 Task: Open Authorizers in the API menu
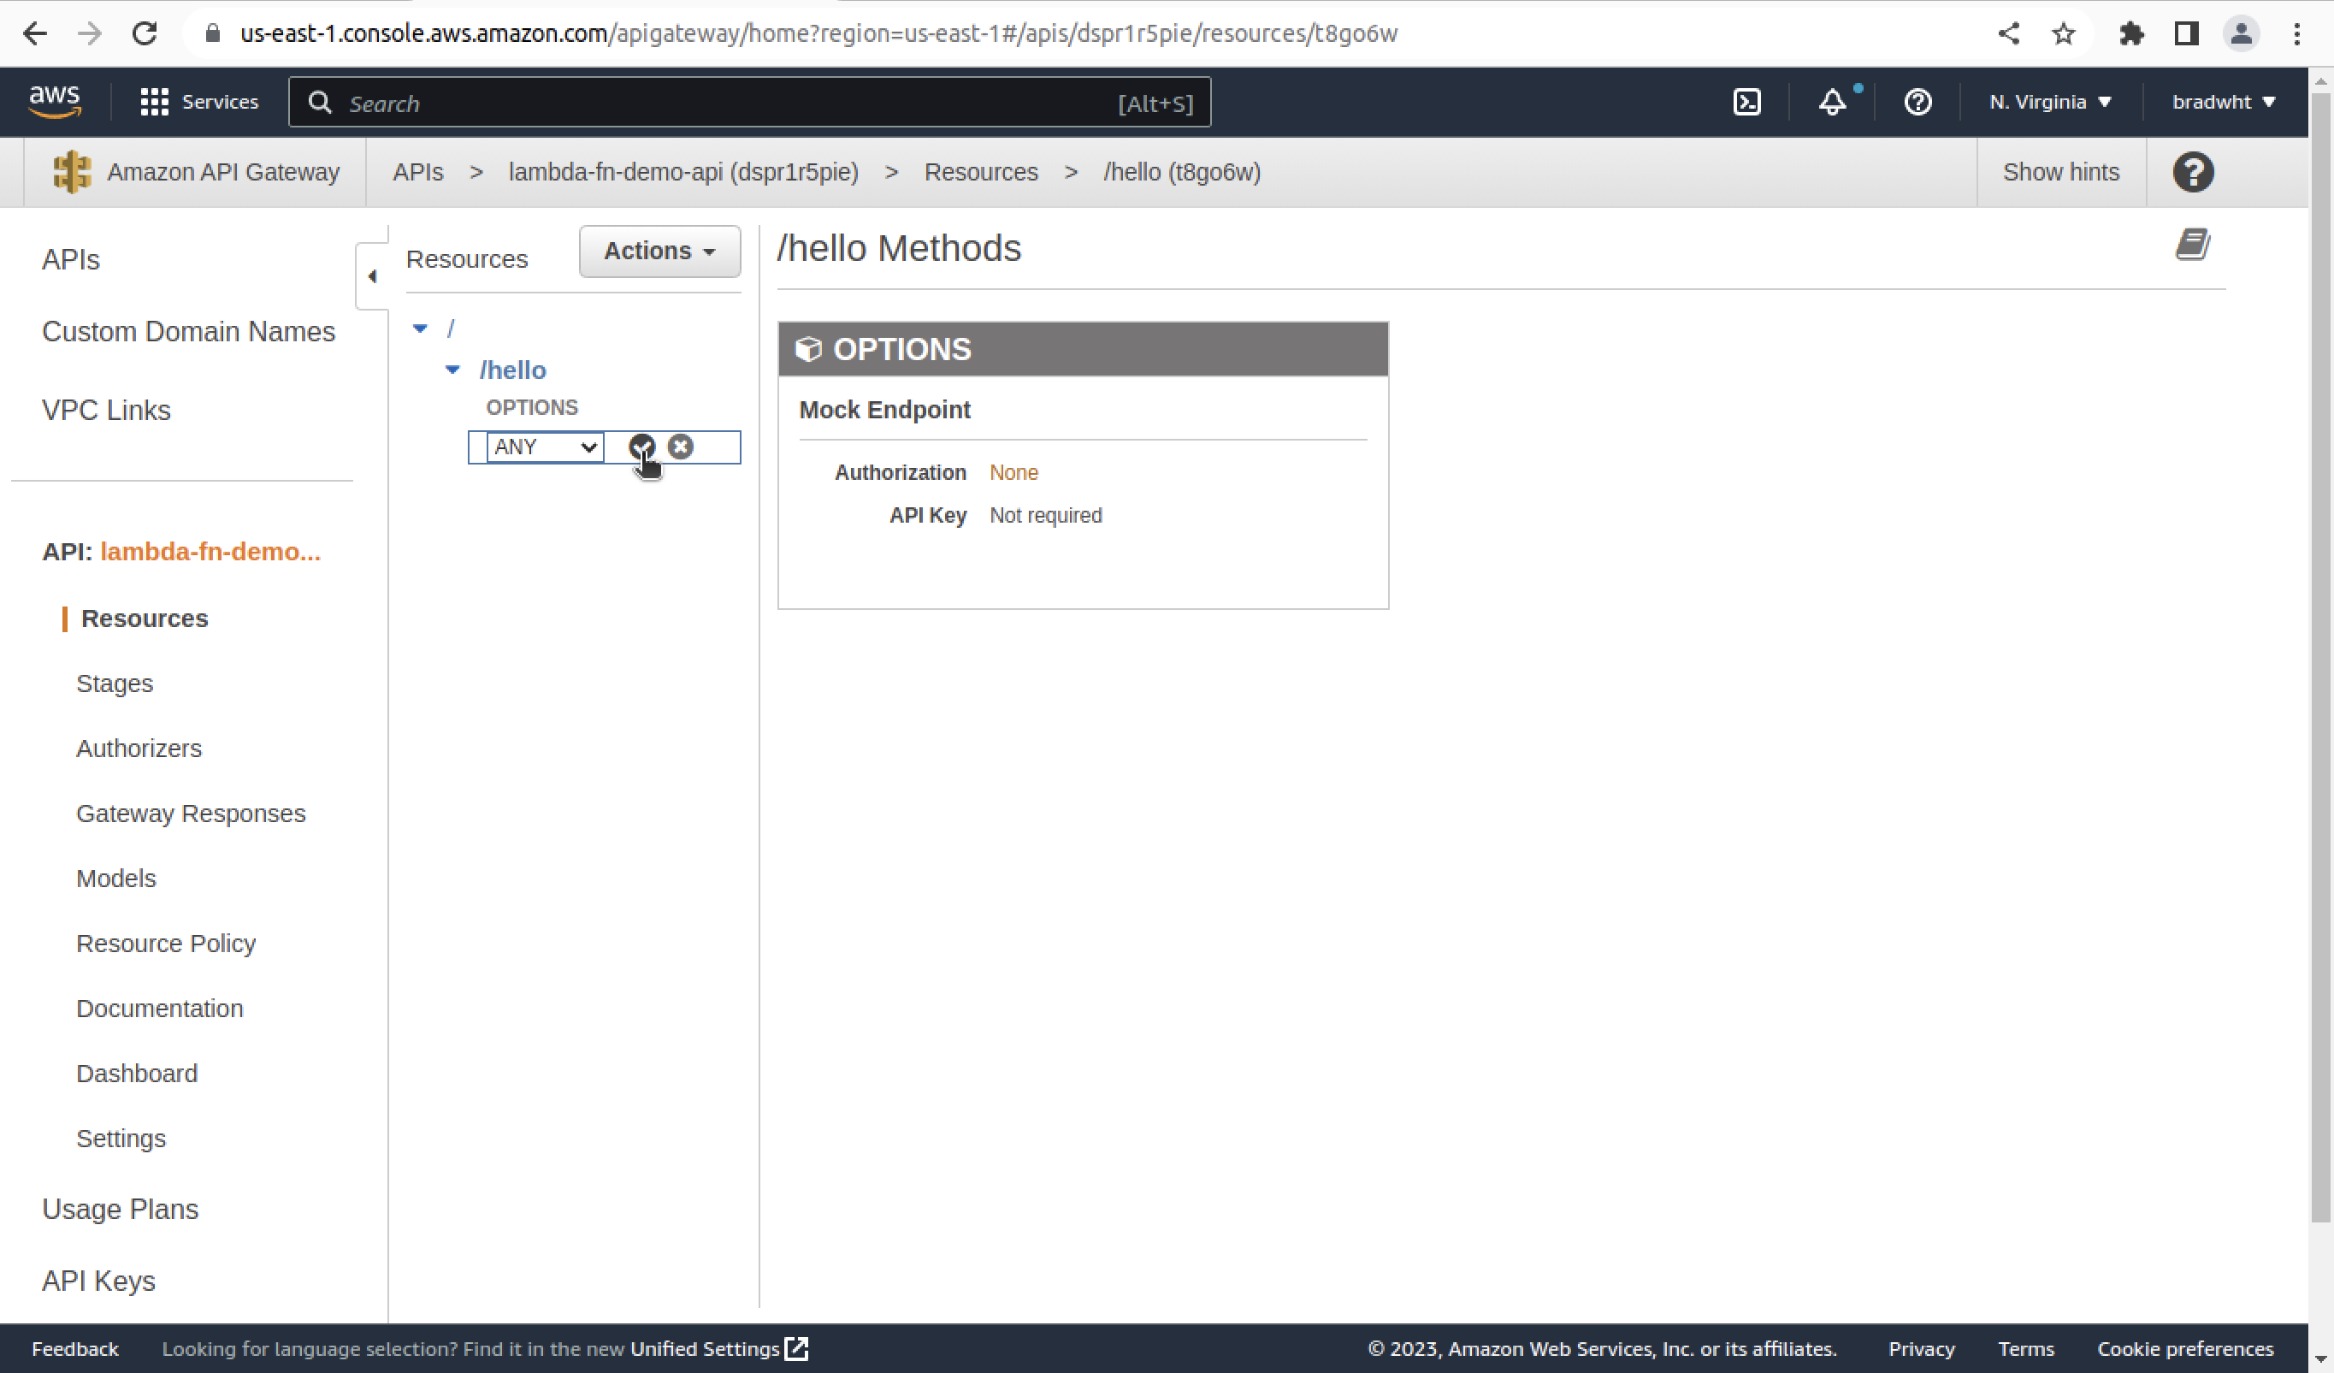click(x=139, y=748)
